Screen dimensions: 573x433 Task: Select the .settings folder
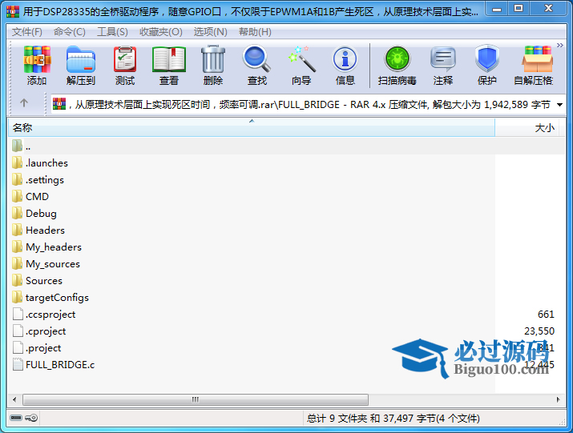[45, 179]
